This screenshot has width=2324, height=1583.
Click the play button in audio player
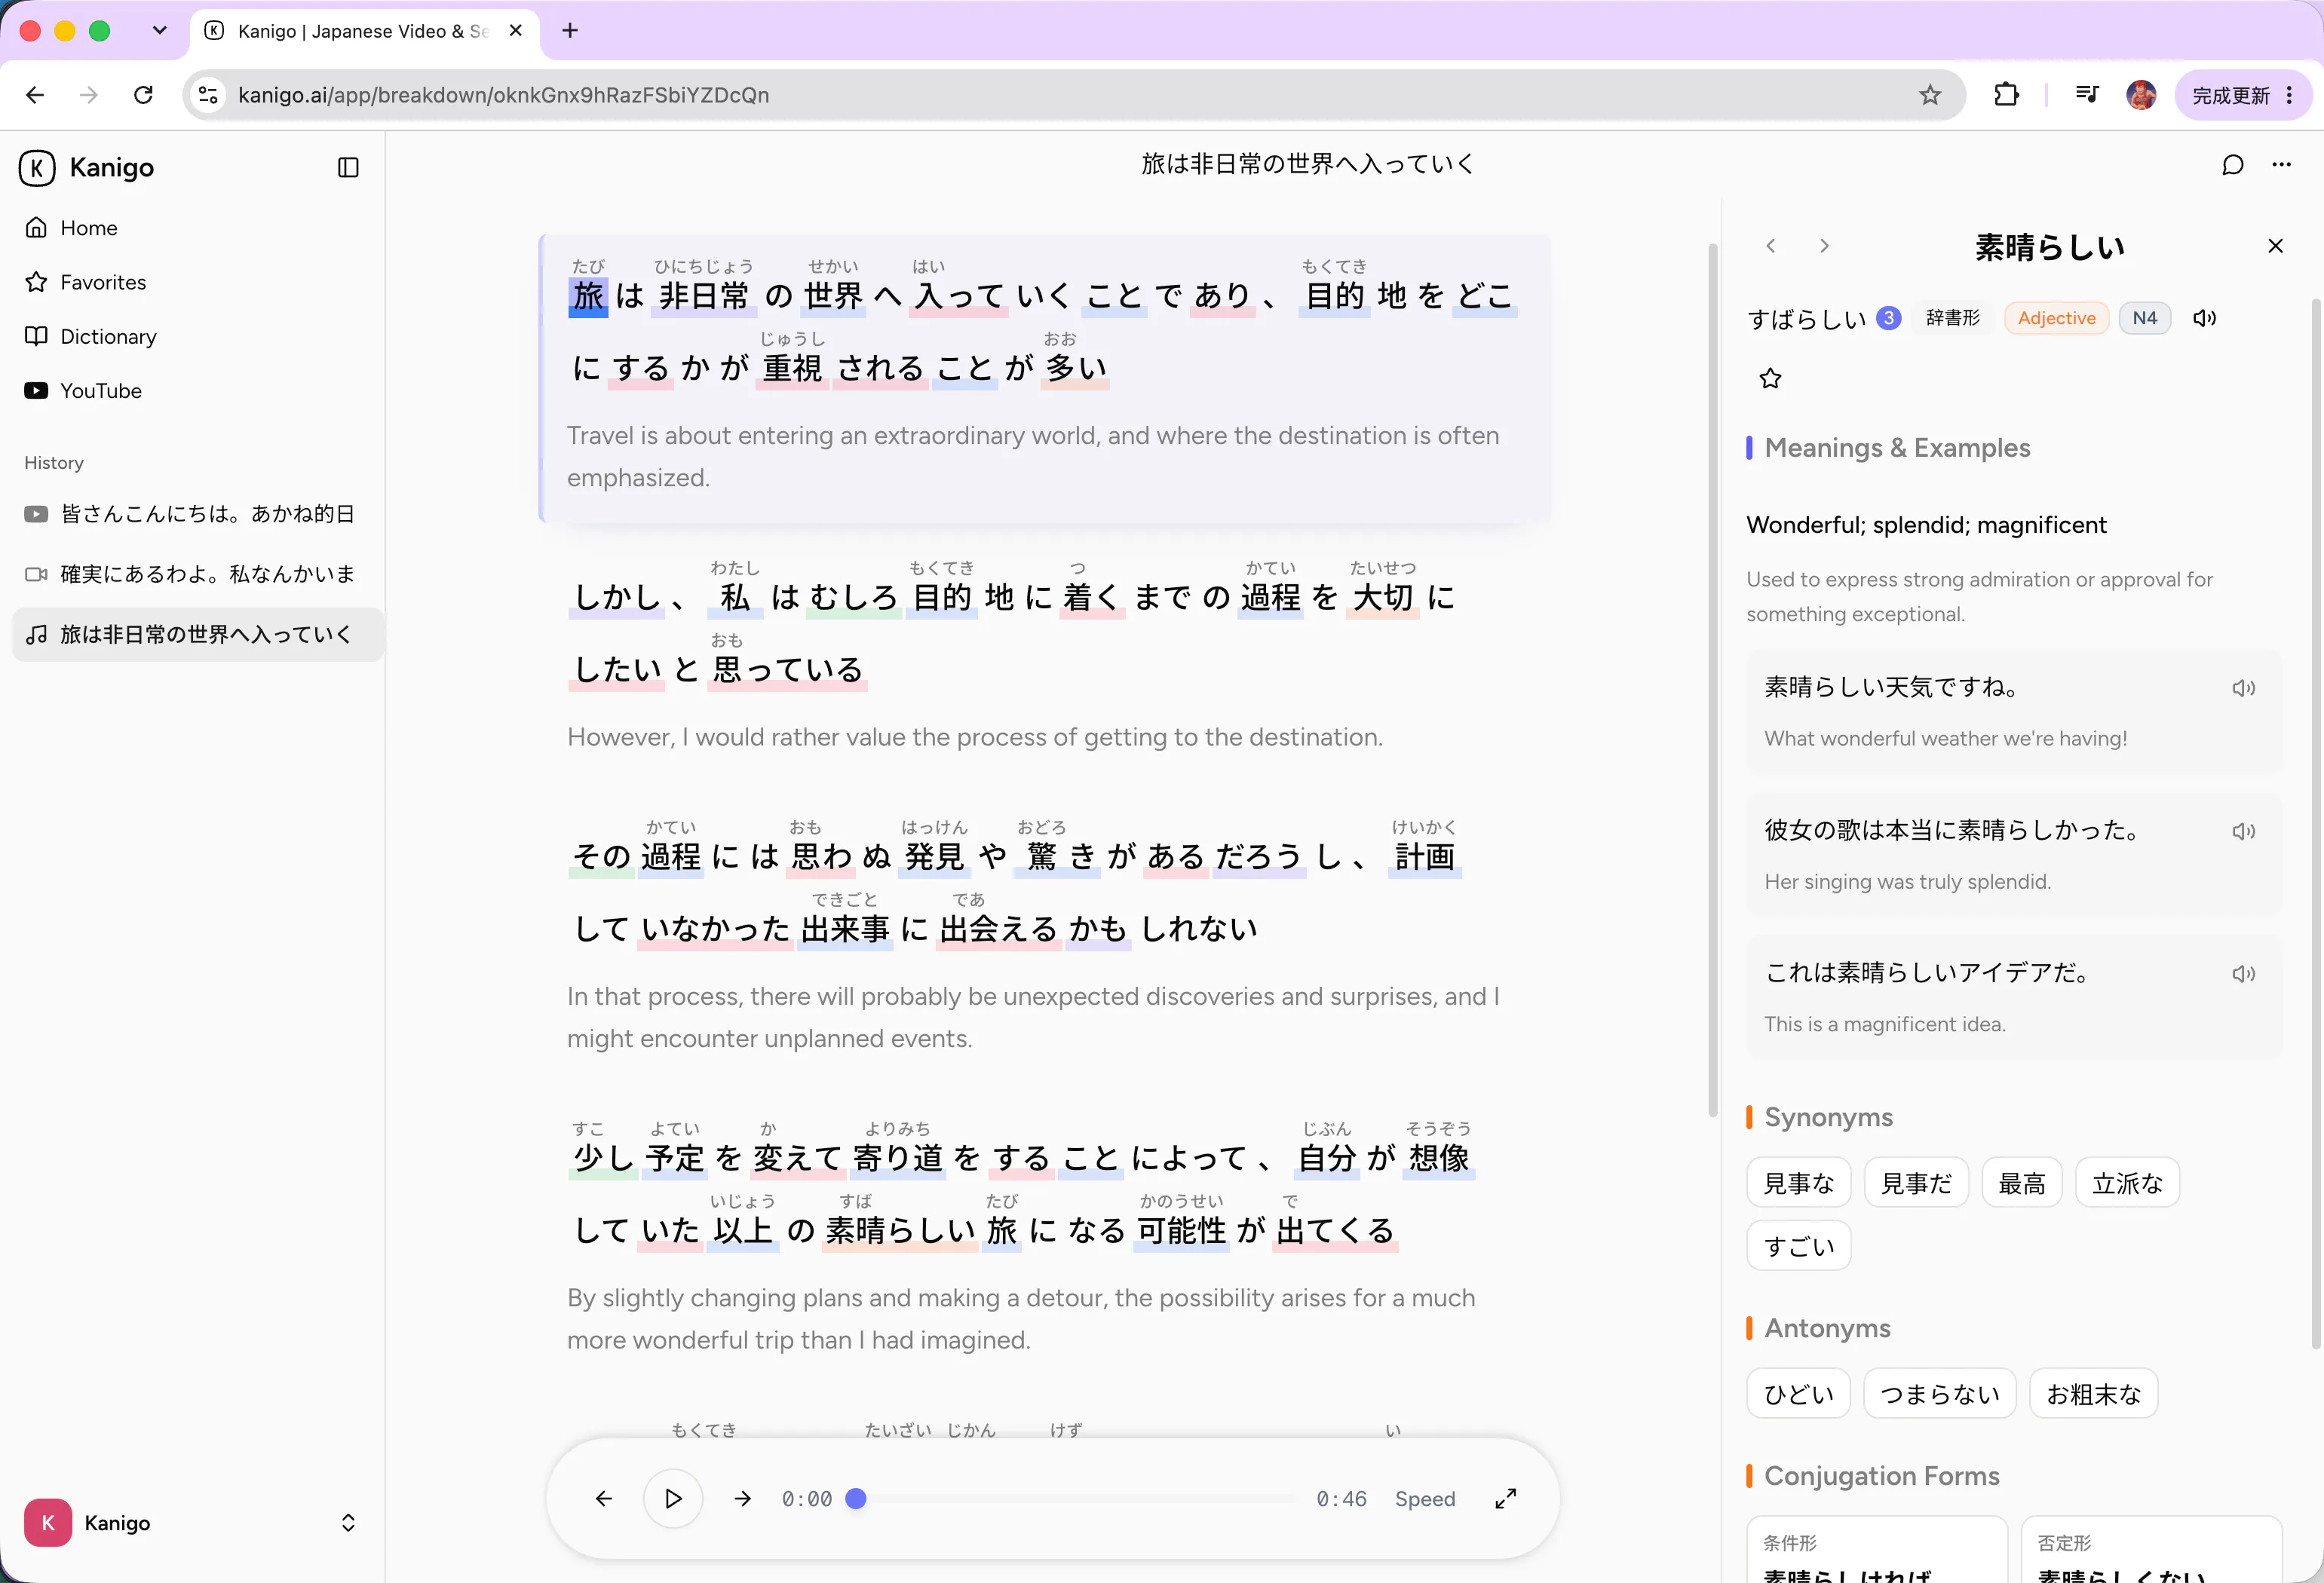point(672,1498)
